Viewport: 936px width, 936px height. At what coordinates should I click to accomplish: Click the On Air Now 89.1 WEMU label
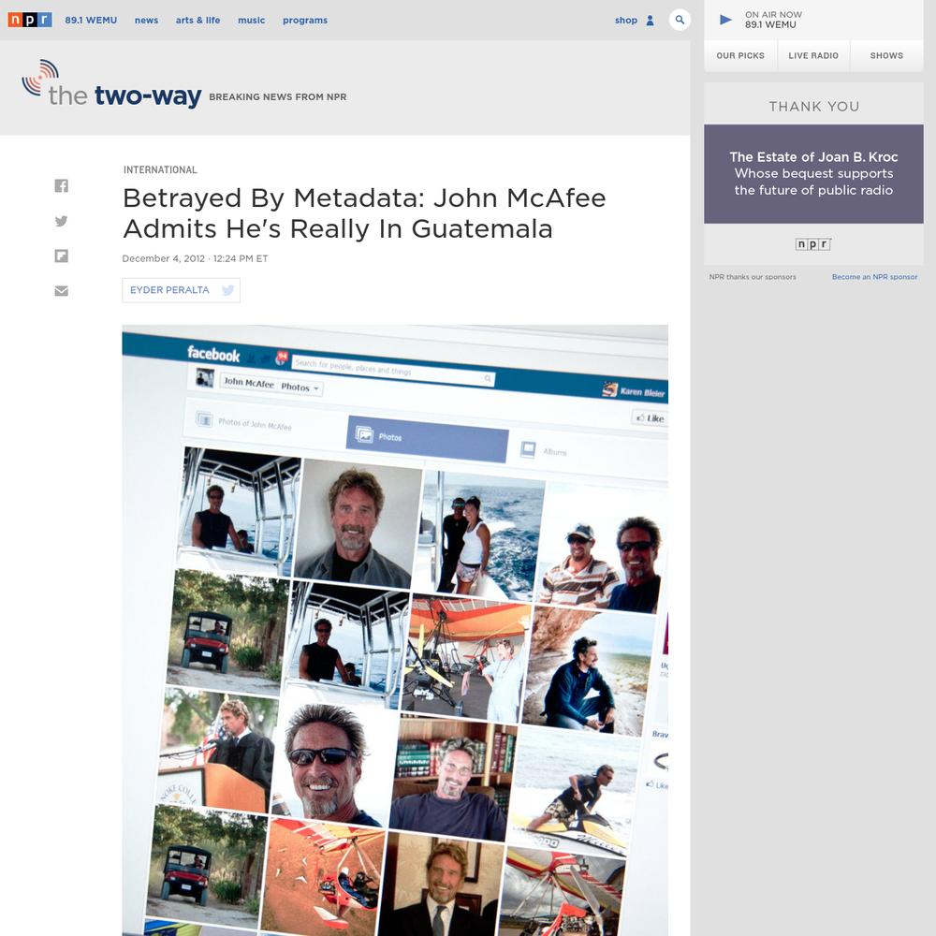click(773, 20)
